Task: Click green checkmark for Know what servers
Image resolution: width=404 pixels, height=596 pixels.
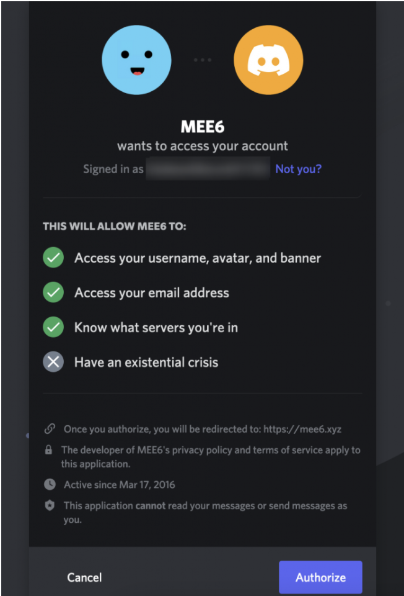Action: pos(53,327)
